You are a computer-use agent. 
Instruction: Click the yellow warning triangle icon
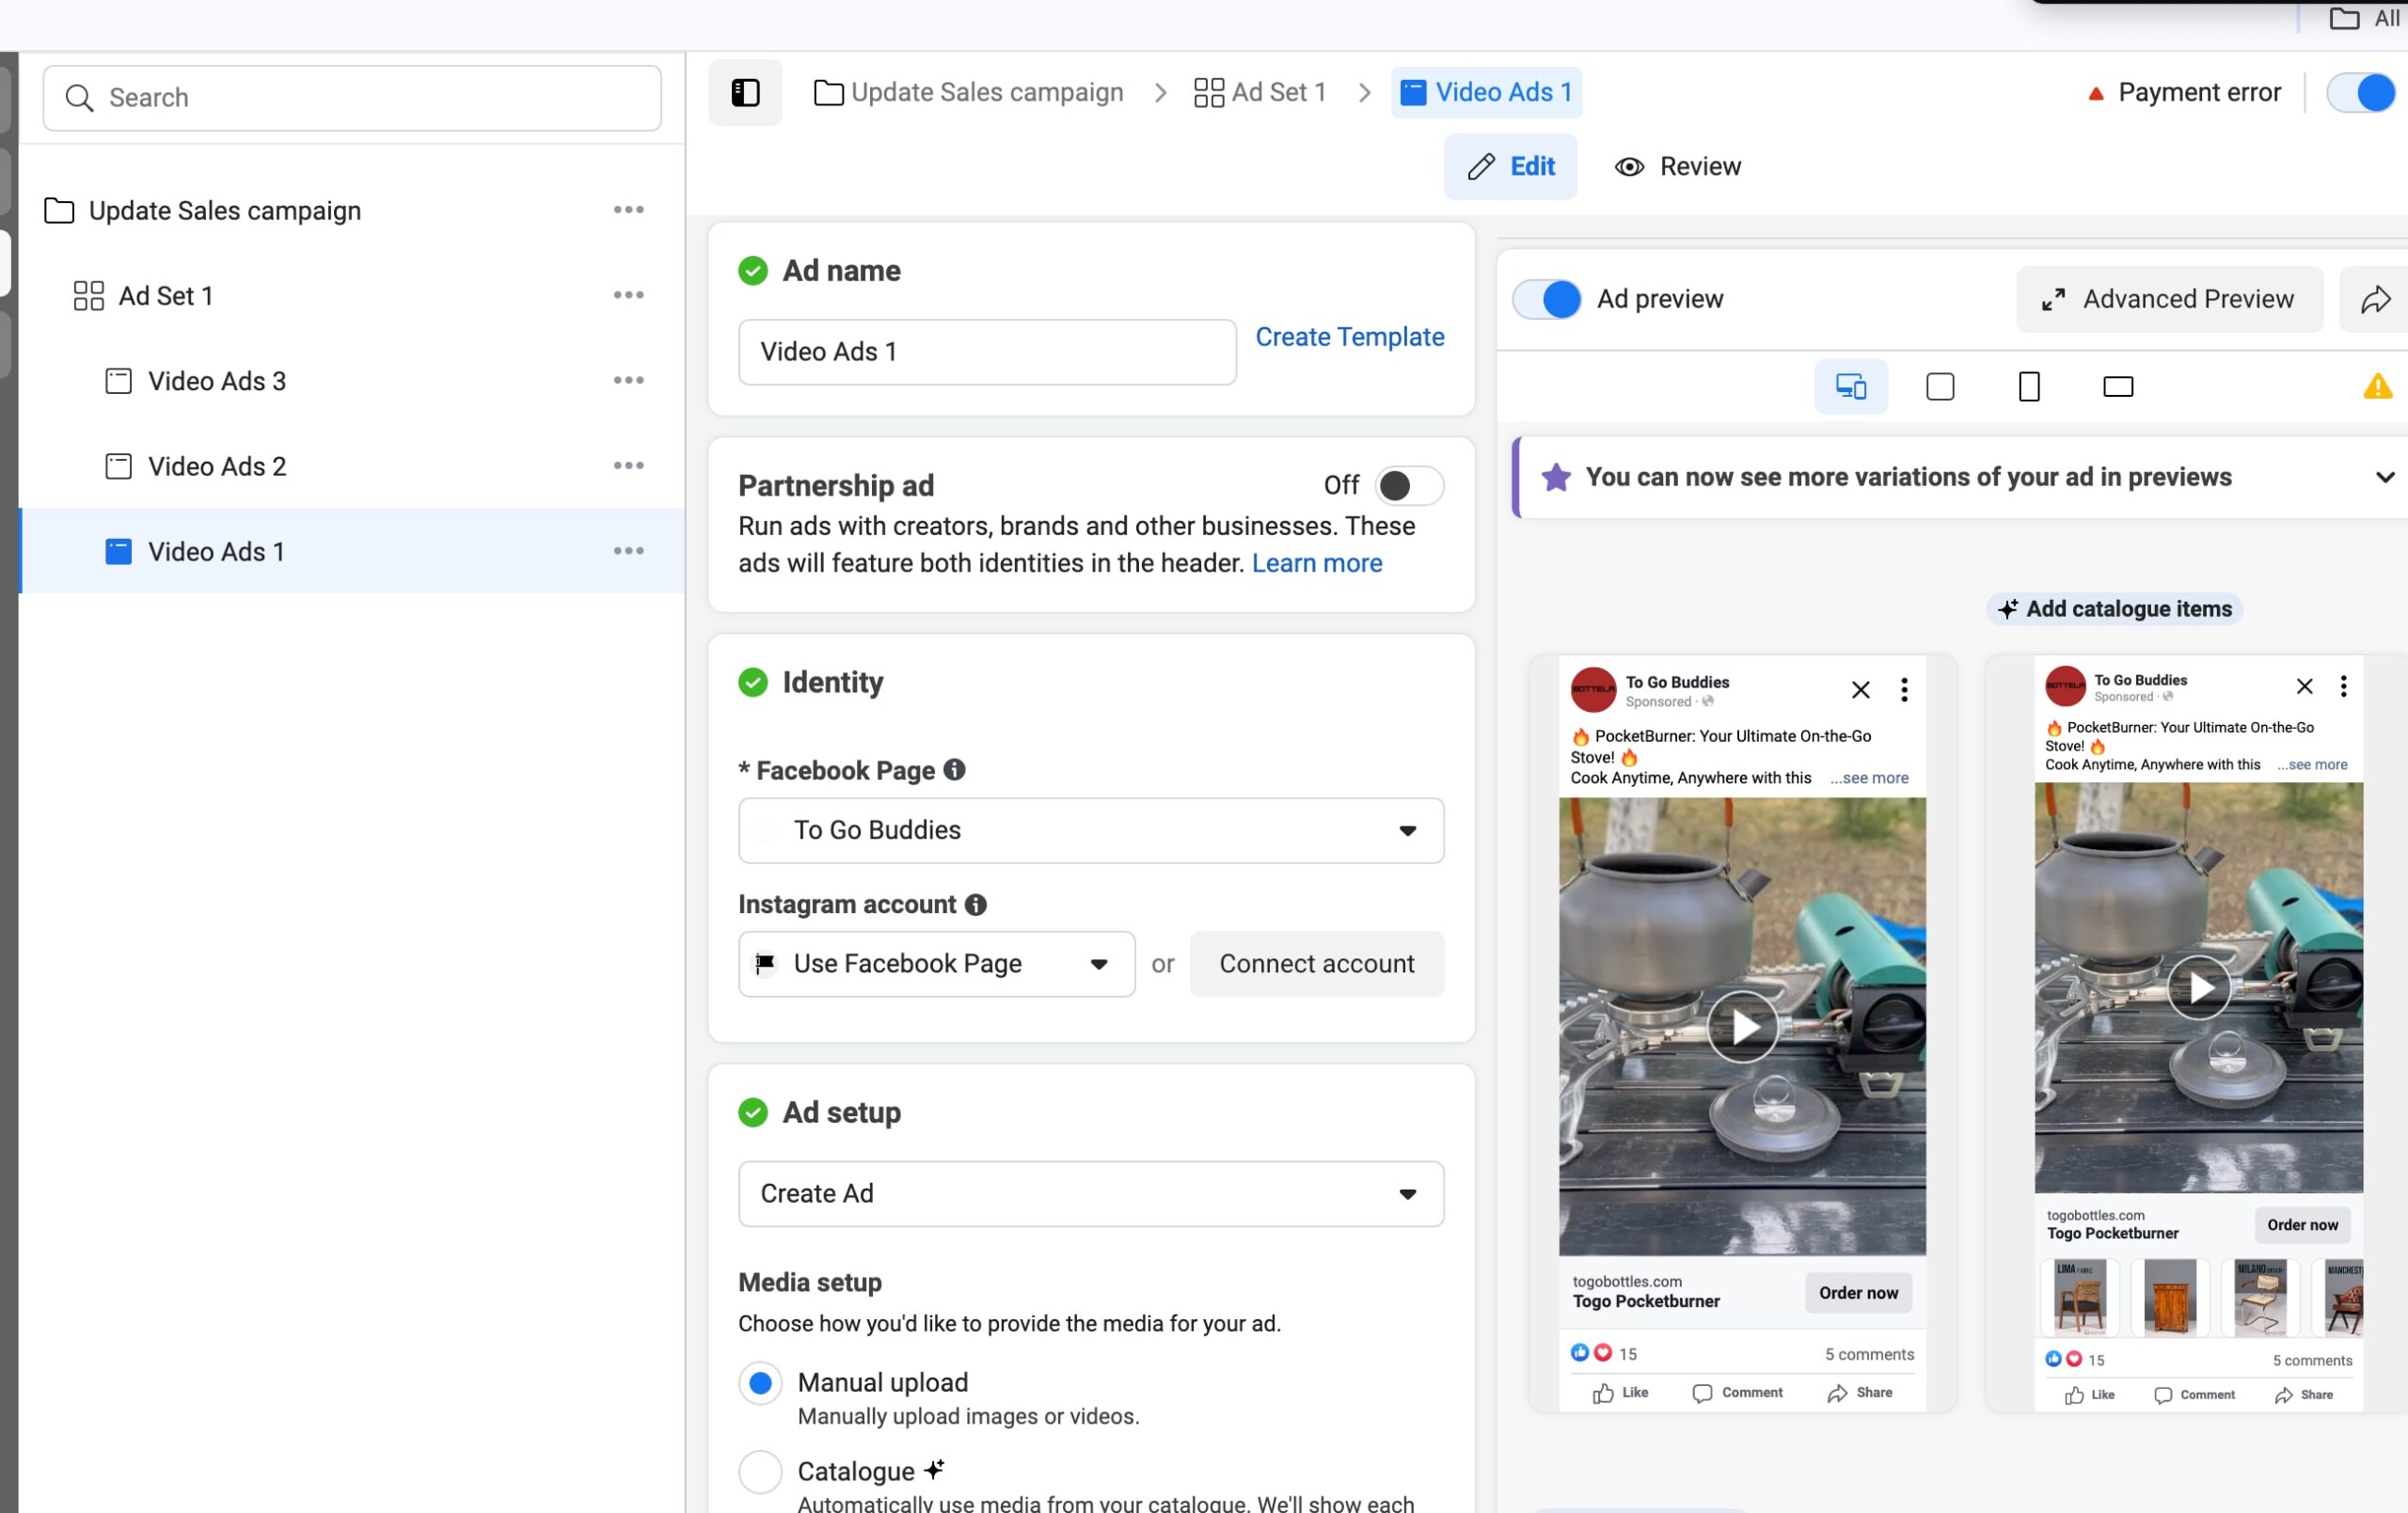[2376, 386]
